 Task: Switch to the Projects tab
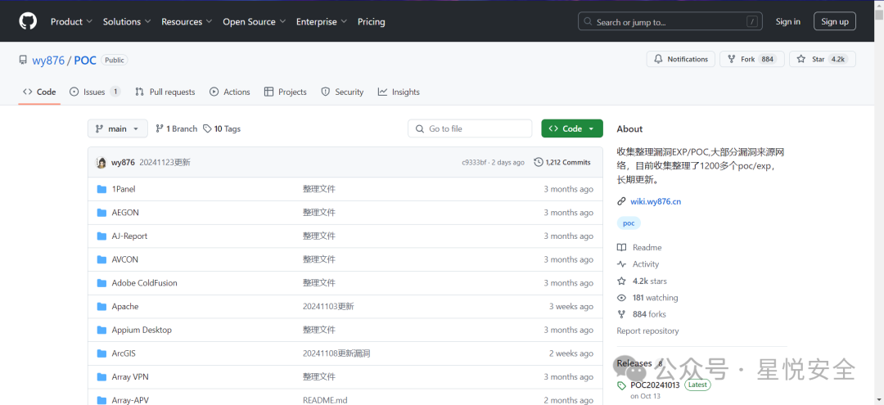point(286,92)
